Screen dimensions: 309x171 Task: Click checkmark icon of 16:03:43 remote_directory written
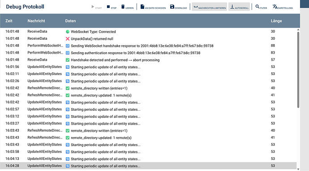pos(68,131)
